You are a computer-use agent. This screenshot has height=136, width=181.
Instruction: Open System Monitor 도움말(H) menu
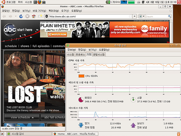(104, 50)
